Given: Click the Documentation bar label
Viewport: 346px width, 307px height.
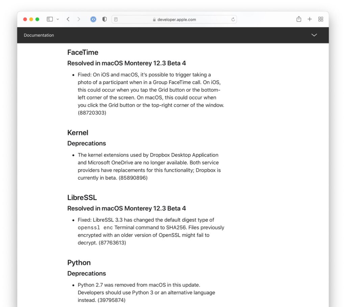Looking at the screenshot, I should point(39,35).
